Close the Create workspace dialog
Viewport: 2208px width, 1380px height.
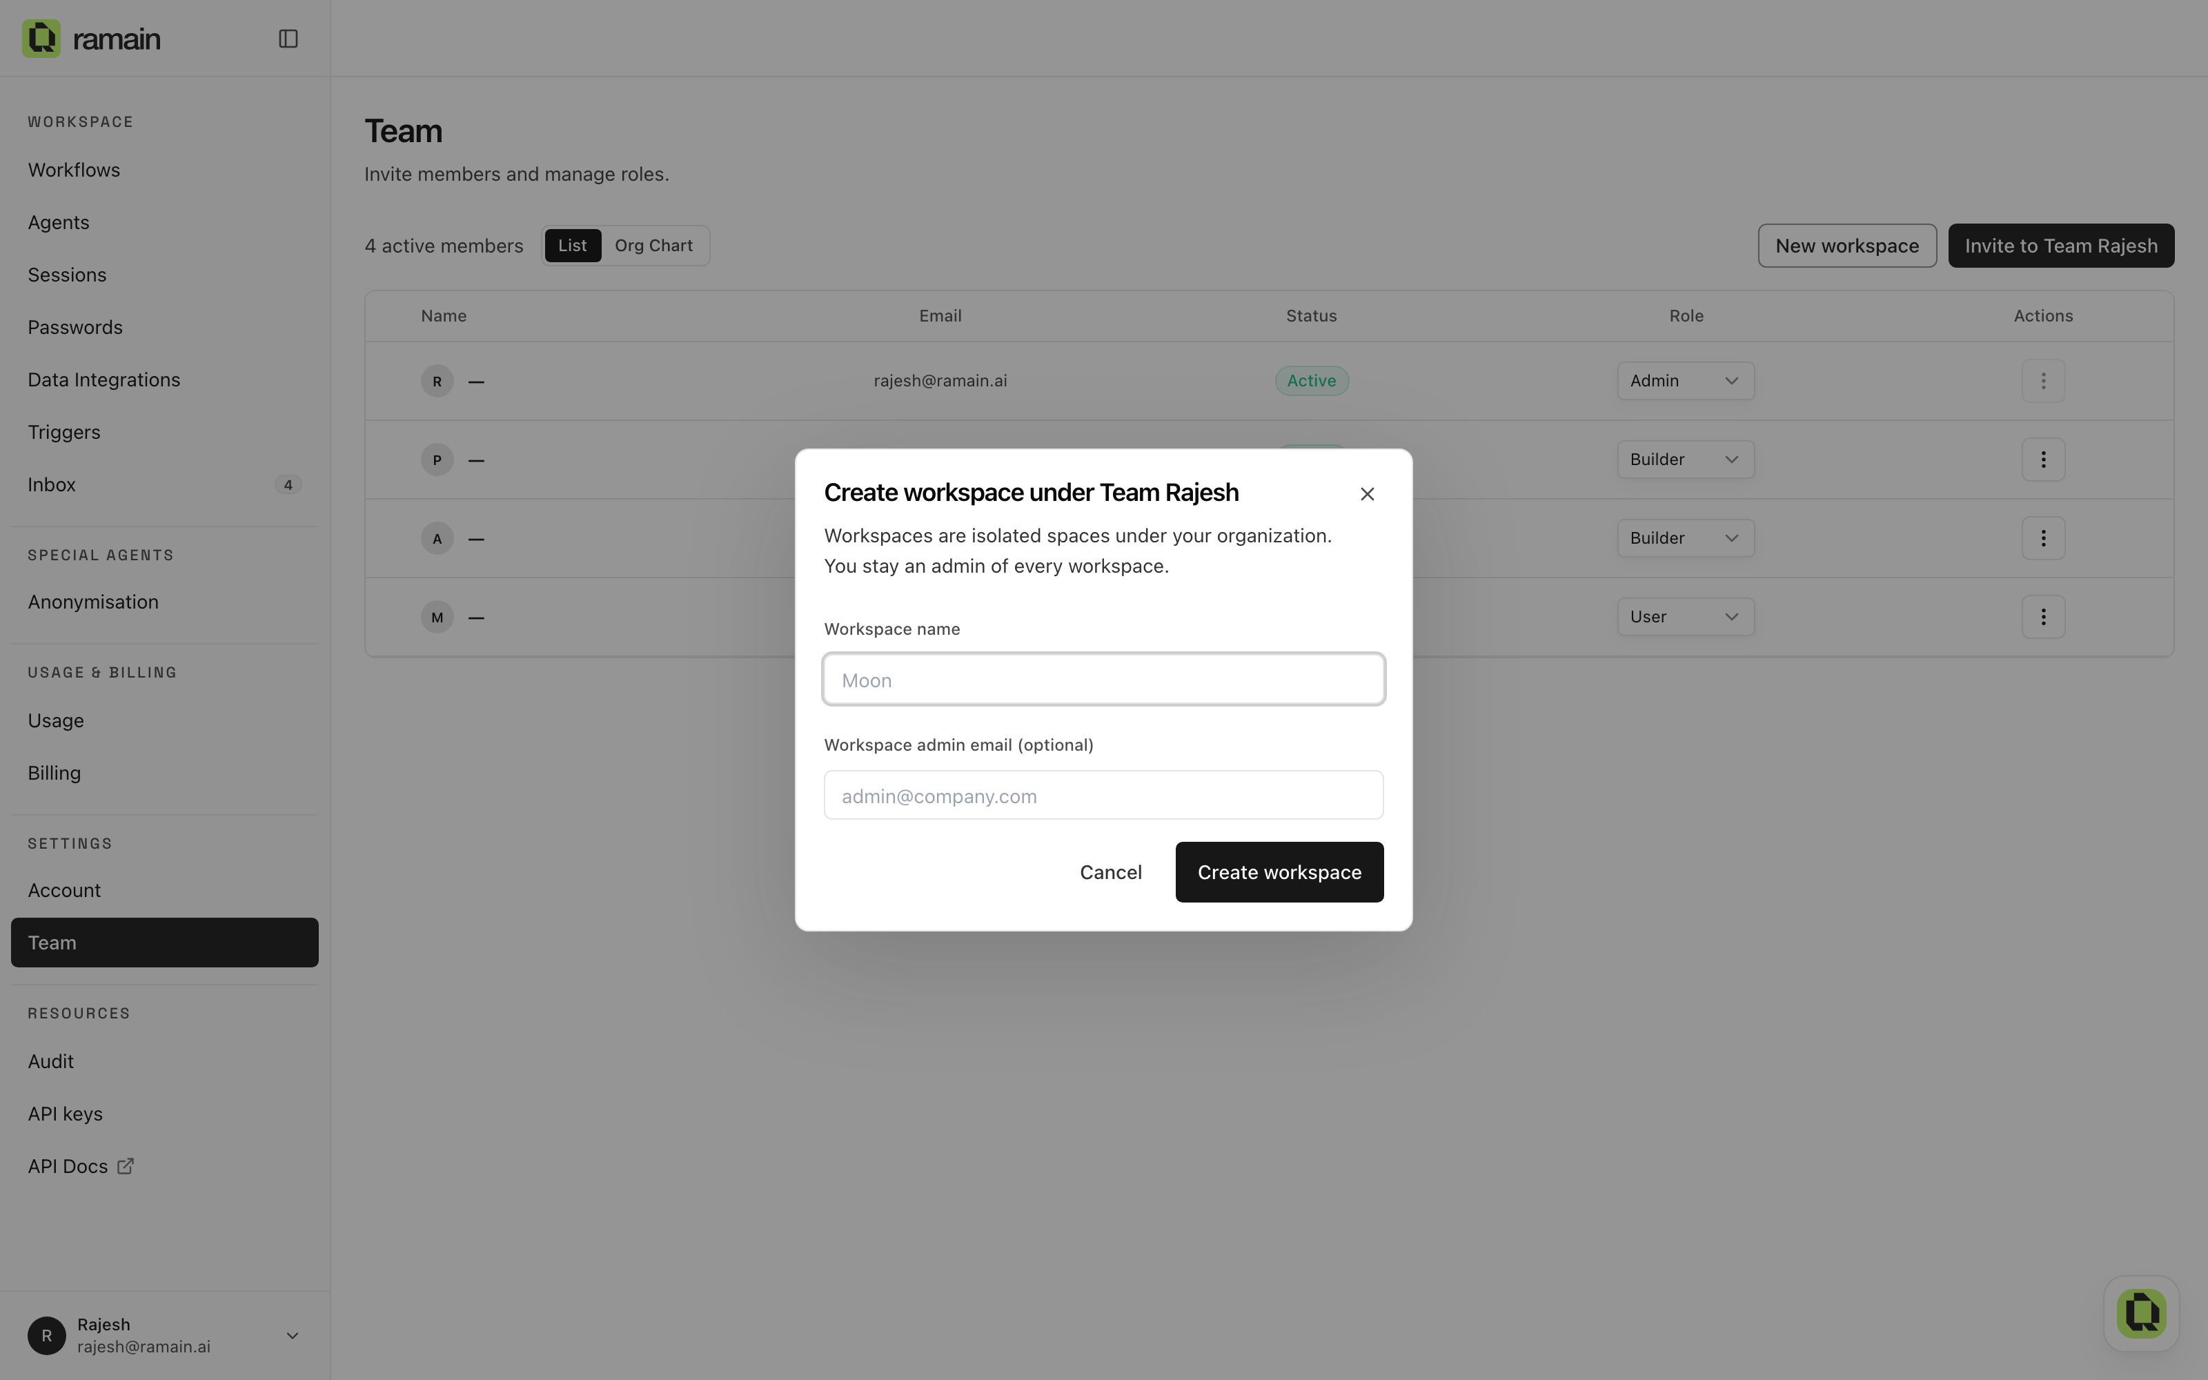point(1367,494)
